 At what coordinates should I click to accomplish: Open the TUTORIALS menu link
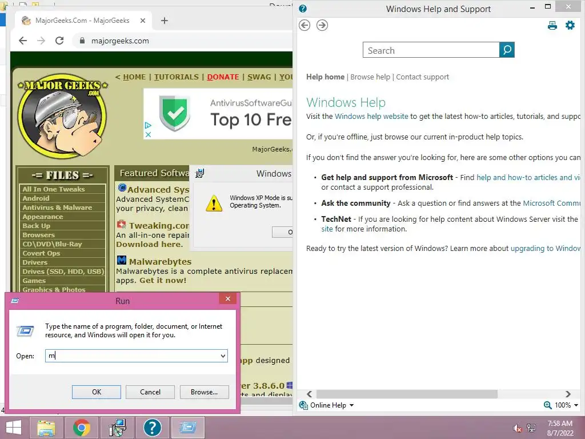(x=176, y=77)
